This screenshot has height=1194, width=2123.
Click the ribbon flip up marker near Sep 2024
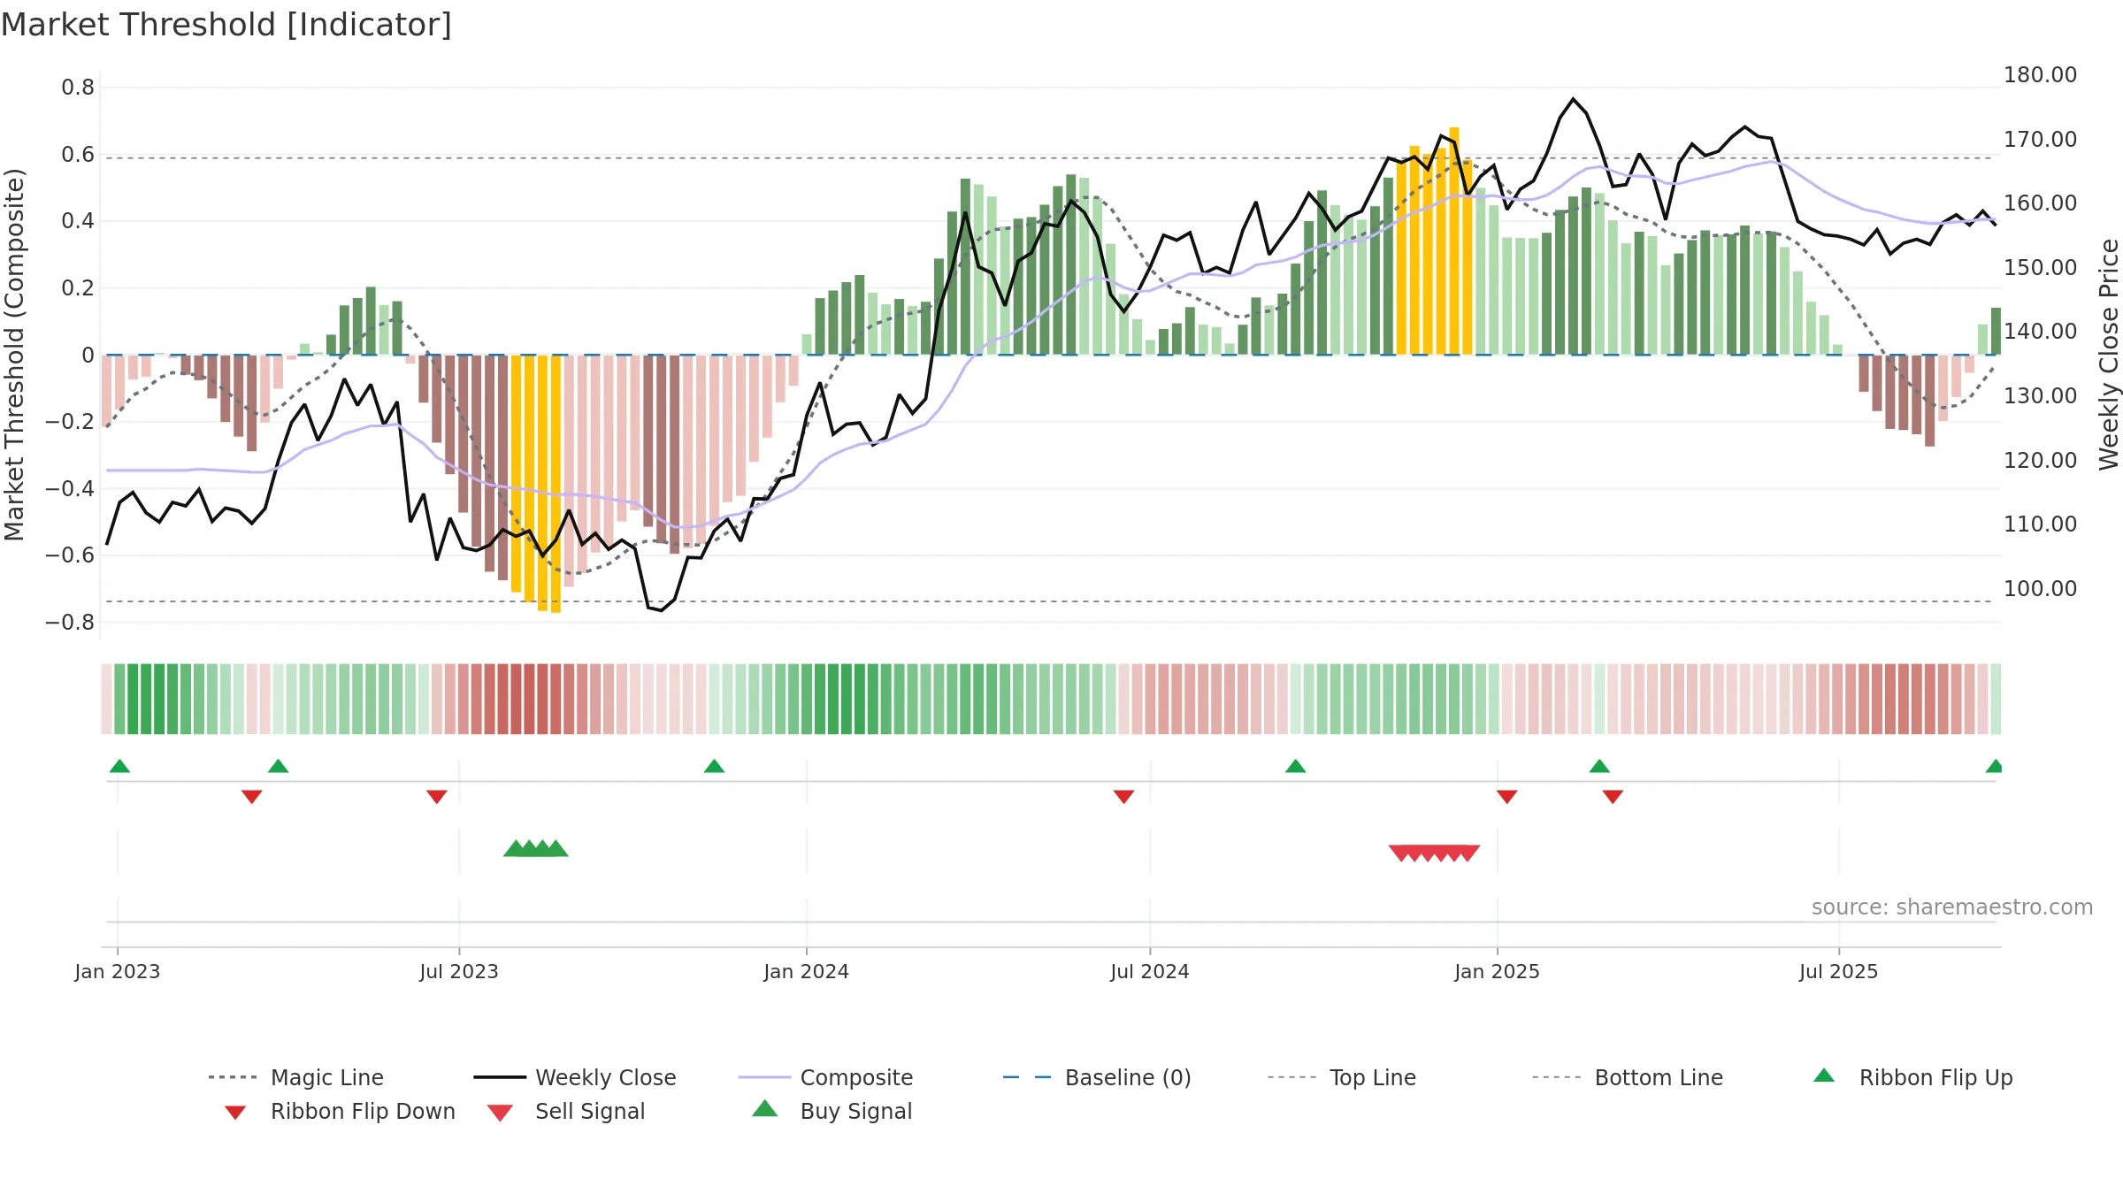(x=1295, y=766)
